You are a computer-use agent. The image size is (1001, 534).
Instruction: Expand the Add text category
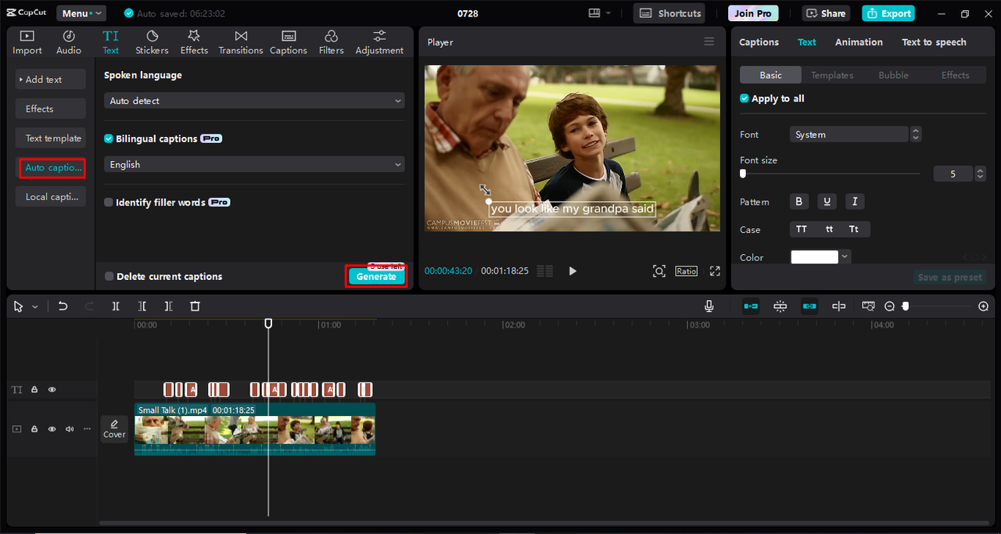(x=51, y=80)
